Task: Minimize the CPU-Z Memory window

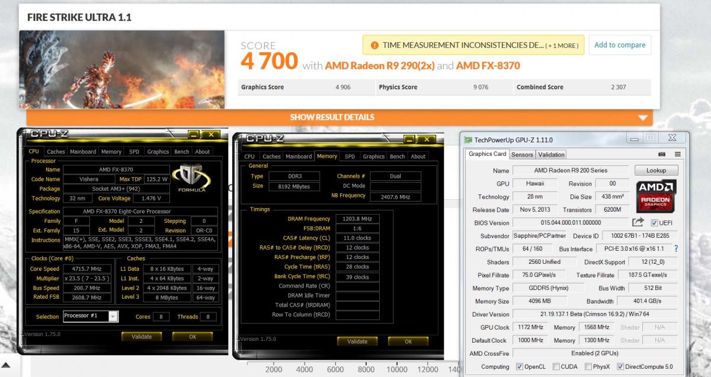Action: pyautogui.click(x=409, y=139)
